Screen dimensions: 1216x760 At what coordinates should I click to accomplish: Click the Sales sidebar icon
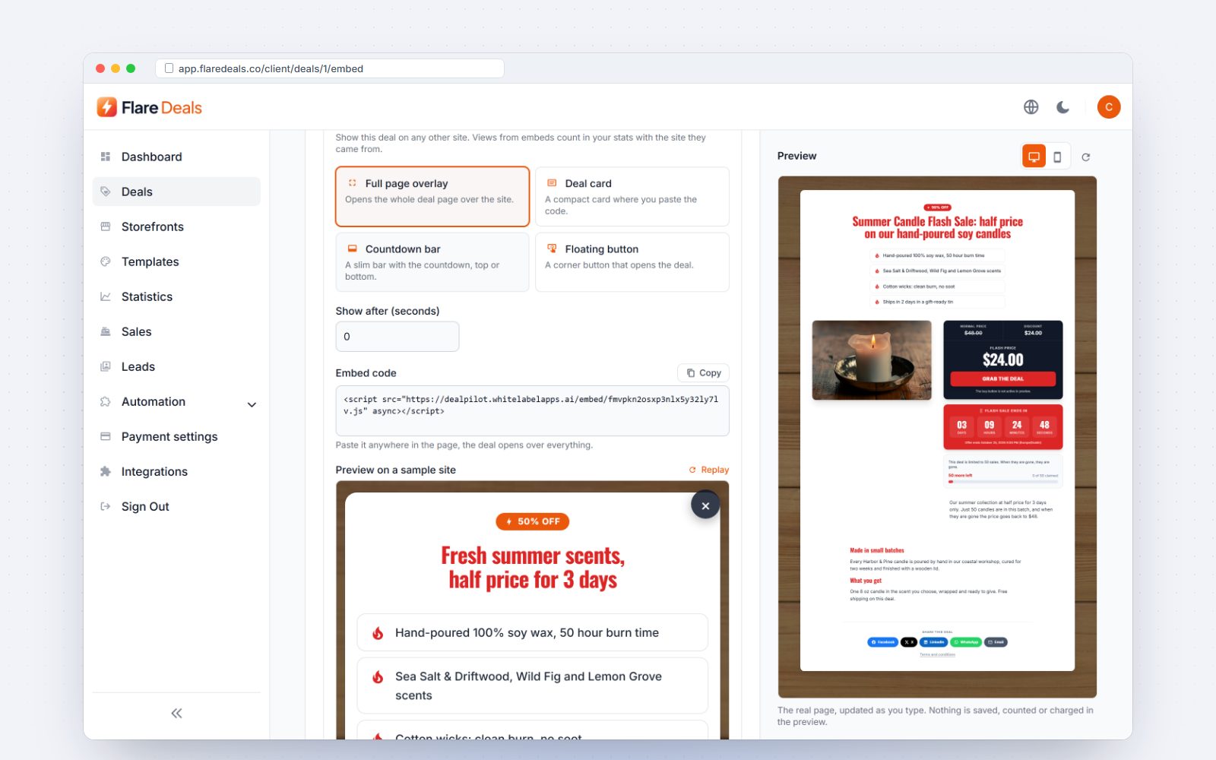(x=106, y=331)
